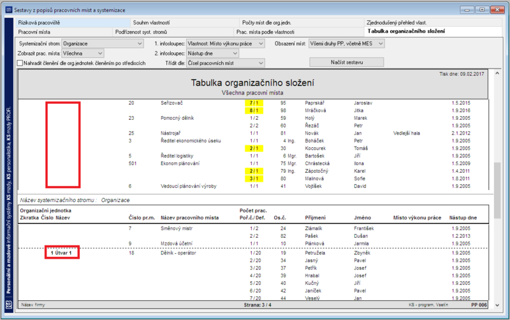
Task: Open the Třídit dle dropdown
Action: (226, 63)
